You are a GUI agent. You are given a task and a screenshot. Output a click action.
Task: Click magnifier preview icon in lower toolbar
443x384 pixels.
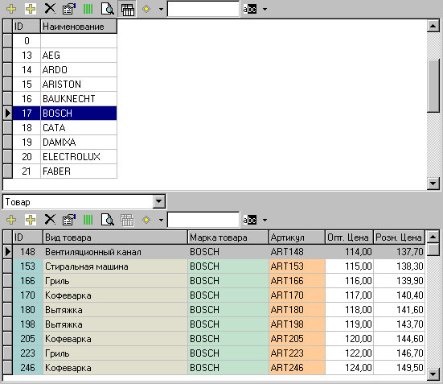(x=108, y=220)
